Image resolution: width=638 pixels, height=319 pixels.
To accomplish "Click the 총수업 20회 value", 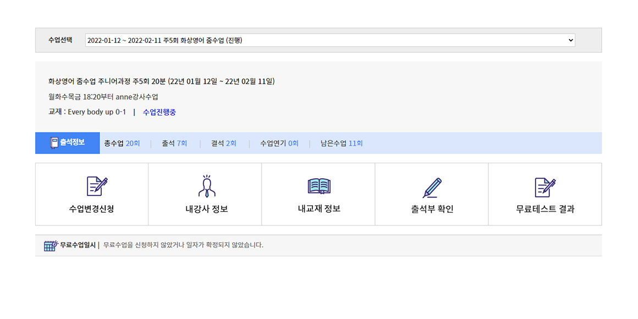I will [x=133, y=143].
